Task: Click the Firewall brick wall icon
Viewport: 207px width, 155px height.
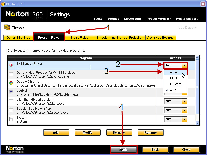Action: pos(7,27)
